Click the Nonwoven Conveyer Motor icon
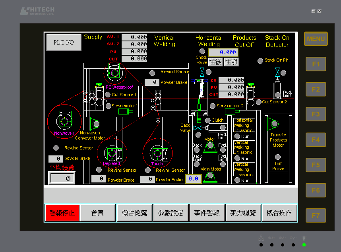Image resolution: width=341 pixels, height=252 pixels. pos(95,124)
